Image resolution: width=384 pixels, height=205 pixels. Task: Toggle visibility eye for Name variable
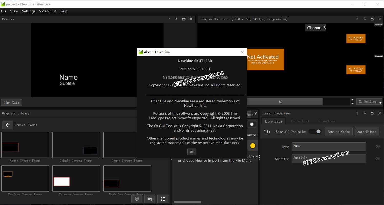377,146
